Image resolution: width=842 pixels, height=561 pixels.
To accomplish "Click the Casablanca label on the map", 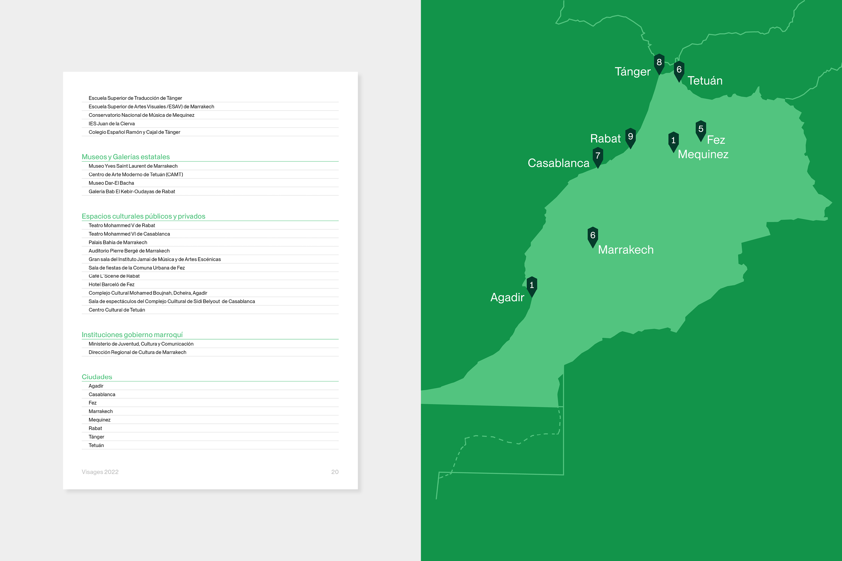I will (558, 163).
